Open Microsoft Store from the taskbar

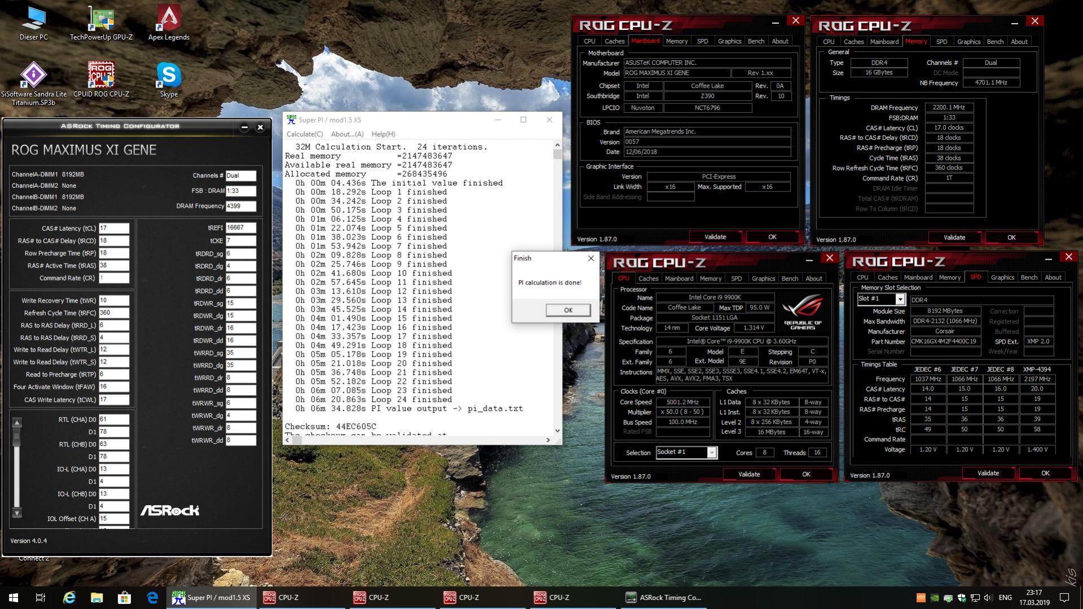124,597
